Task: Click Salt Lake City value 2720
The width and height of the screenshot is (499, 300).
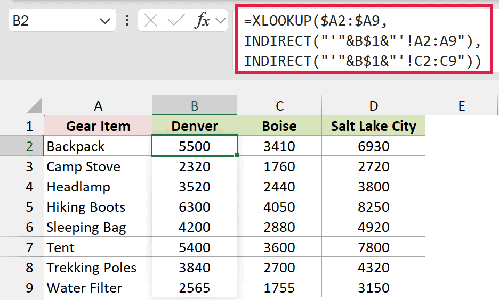Action: (x=373, y=166)
